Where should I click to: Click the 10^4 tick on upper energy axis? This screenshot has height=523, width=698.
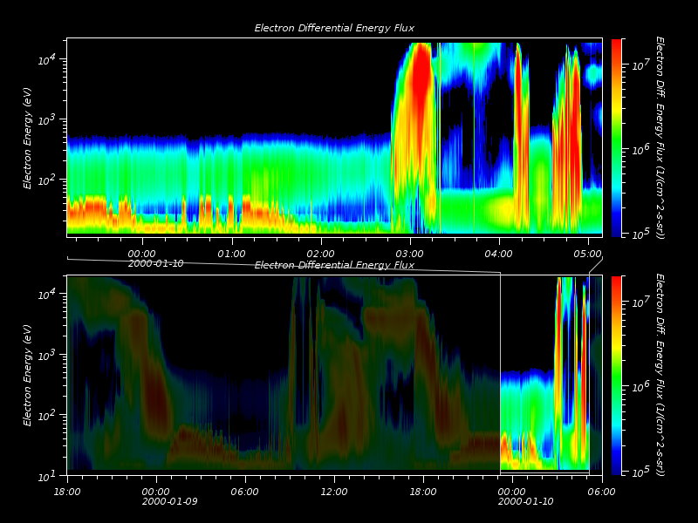coord(47,59)
